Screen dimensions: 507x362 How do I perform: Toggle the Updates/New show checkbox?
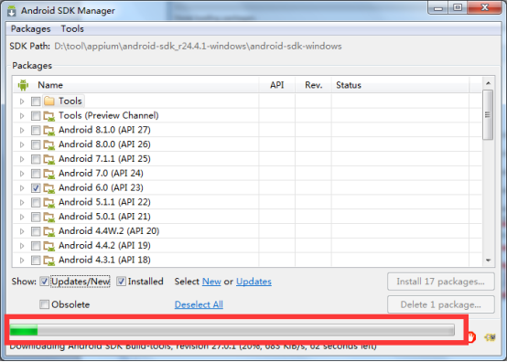coord(44,282)
